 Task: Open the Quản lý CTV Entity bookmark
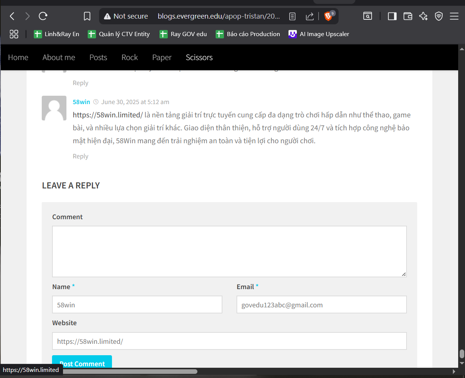point(119,34)
